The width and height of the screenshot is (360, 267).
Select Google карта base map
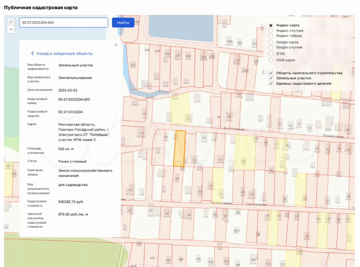(x=271, y=42)
